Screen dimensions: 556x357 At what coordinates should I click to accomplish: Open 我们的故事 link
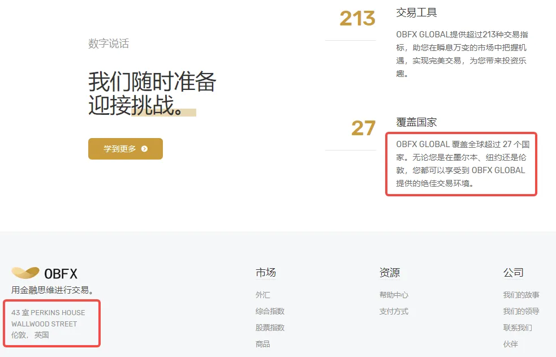click(521, 295)
